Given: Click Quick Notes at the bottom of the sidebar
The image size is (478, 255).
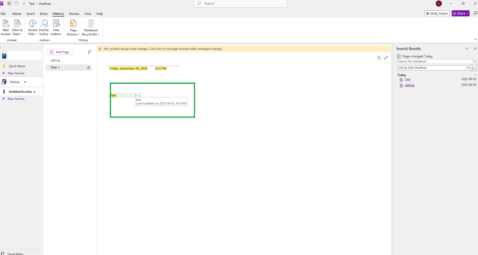Looking at the screenshot, I should pos(15,254).
